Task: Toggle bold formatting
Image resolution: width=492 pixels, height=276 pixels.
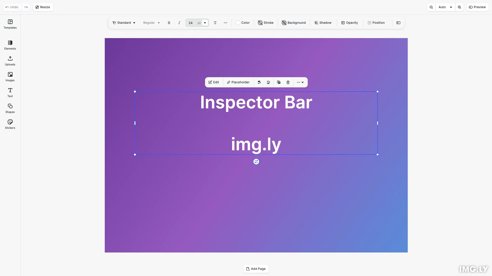Action: pos(169,23)
